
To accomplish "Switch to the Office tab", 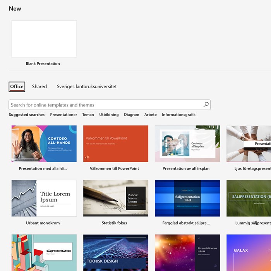I will click(17, 87).
